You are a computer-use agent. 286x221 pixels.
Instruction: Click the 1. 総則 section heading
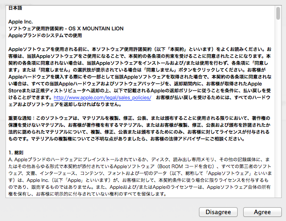click(16, 153)
